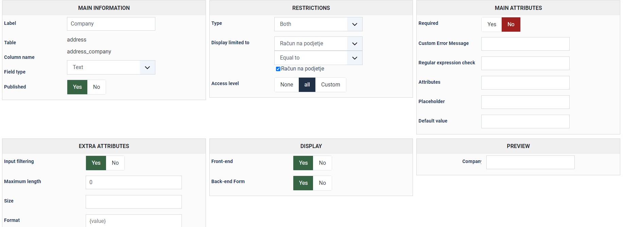Image resolution: width=623 pixels, height=227 pixels.
Task: Click the Label text field
Action: tap(111, 24)
